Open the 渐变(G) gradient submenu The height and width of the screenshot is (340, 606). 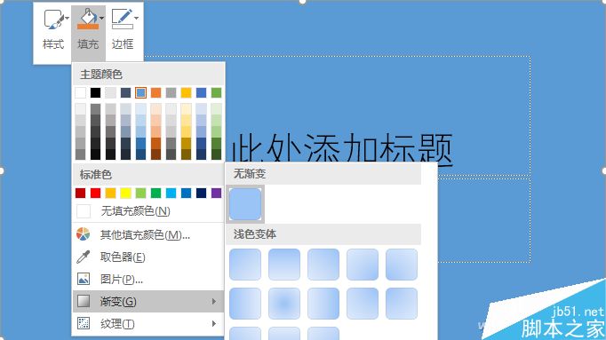(148, 301)
